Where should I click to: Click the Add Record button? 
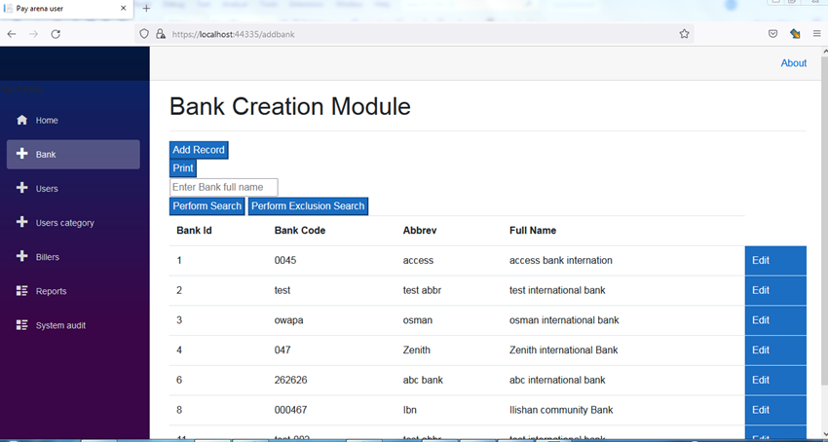tap(199, 150)
